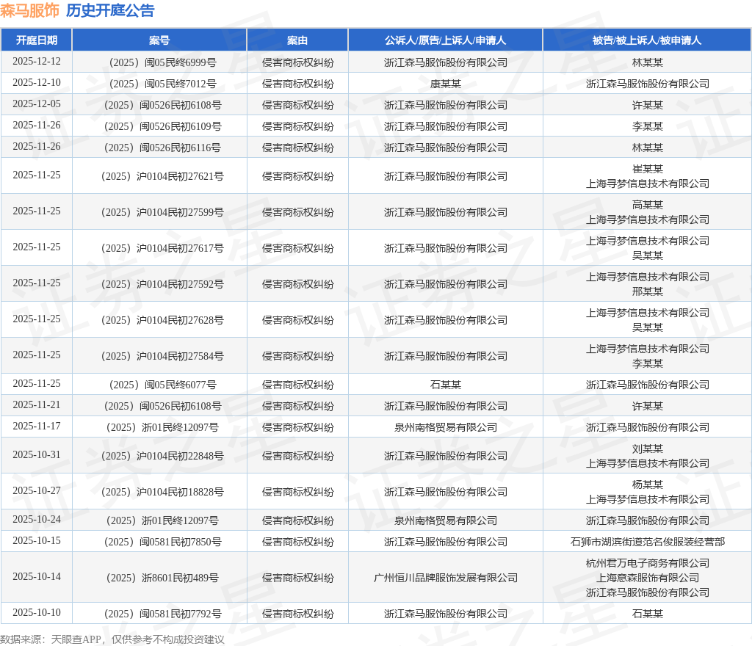752x646 pixels.
Task: Click defendant 林某某 in the 2025-12-12 row
Action: (x=648, y=63)
